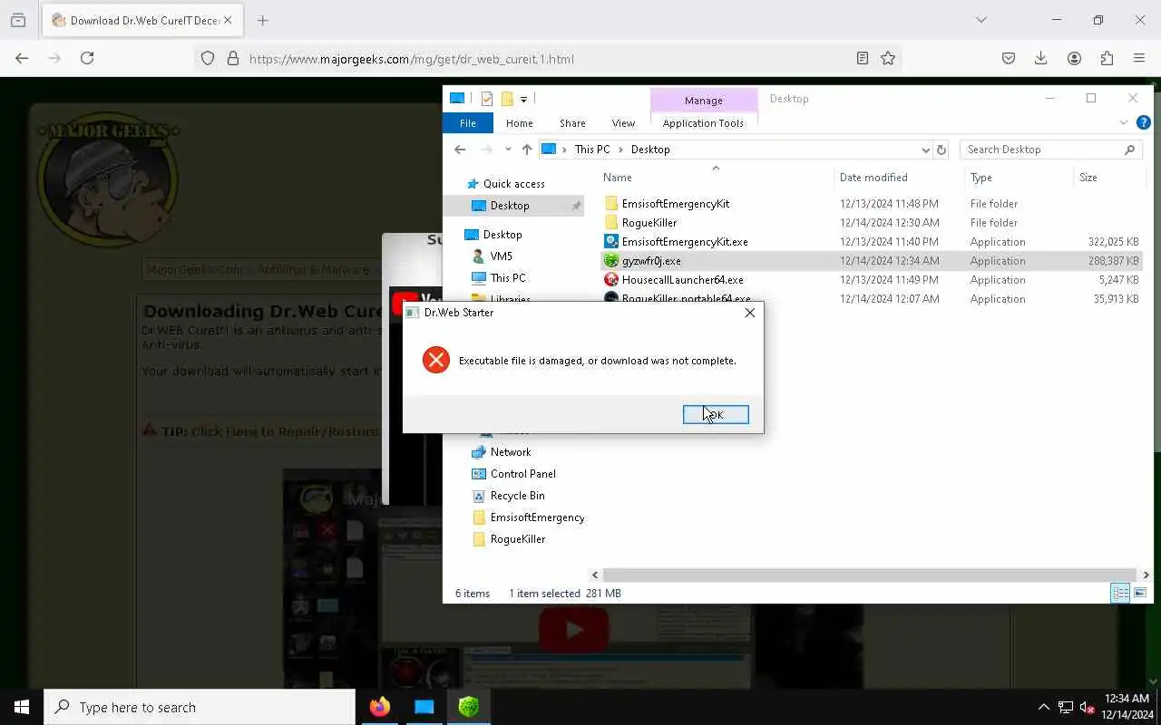Bookmark this page with the star
This screenshot has width=1161, height=725.
pyautogui.click(x=888, y=59)
